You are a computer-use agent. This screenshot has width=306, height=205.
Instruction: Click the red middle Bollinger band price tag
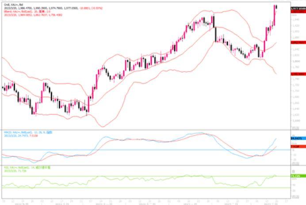pos(298,42)
